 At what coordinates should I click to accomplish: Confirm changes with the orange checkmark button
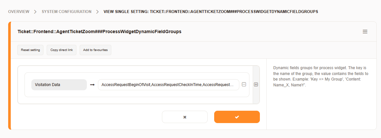(237, 117)
